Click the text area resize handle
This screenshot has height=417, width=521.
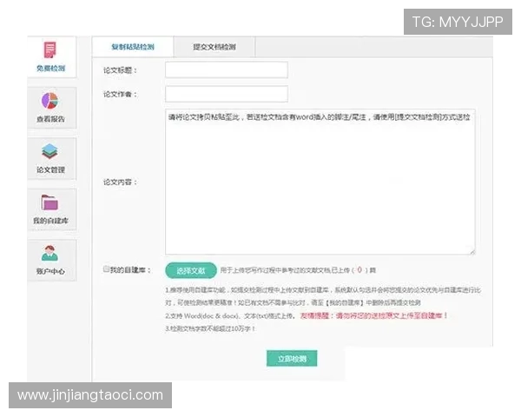tap(472, 252)
